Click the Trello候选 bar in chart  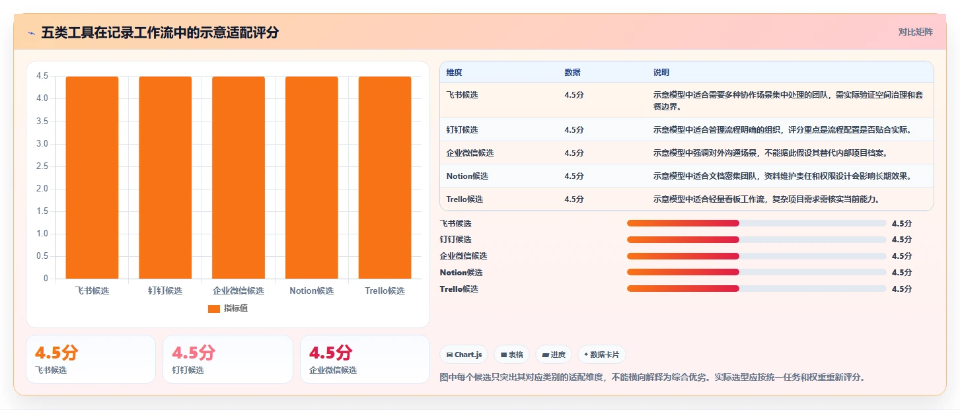[385, 178]
